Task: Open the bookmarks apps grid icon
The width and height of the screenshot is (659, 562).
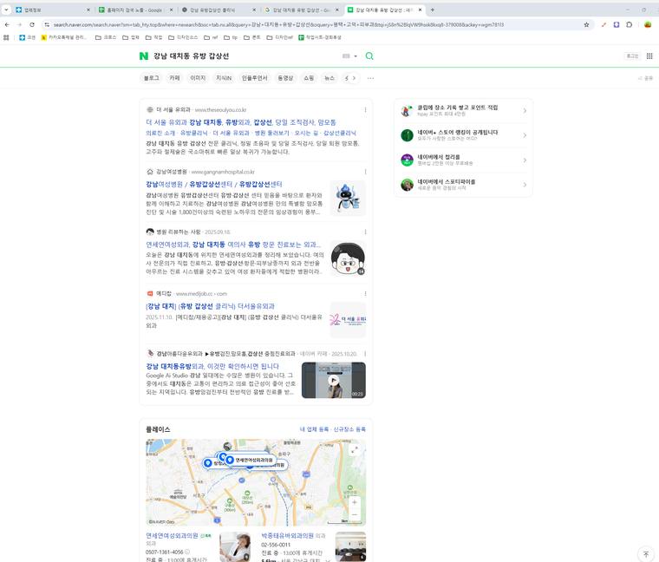Action: click(x=6, y=37)
